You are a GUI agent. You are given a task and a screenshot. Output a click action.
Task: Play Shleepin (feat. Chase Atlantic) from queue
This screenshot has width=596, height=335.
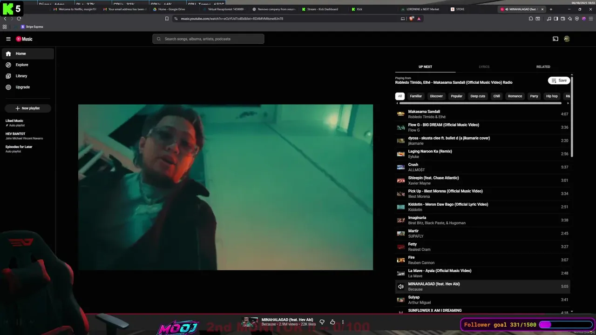click(482, 181)
